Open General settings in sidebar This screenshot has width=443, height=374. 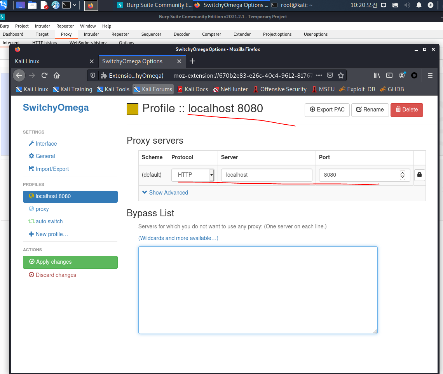click(42, 156)
